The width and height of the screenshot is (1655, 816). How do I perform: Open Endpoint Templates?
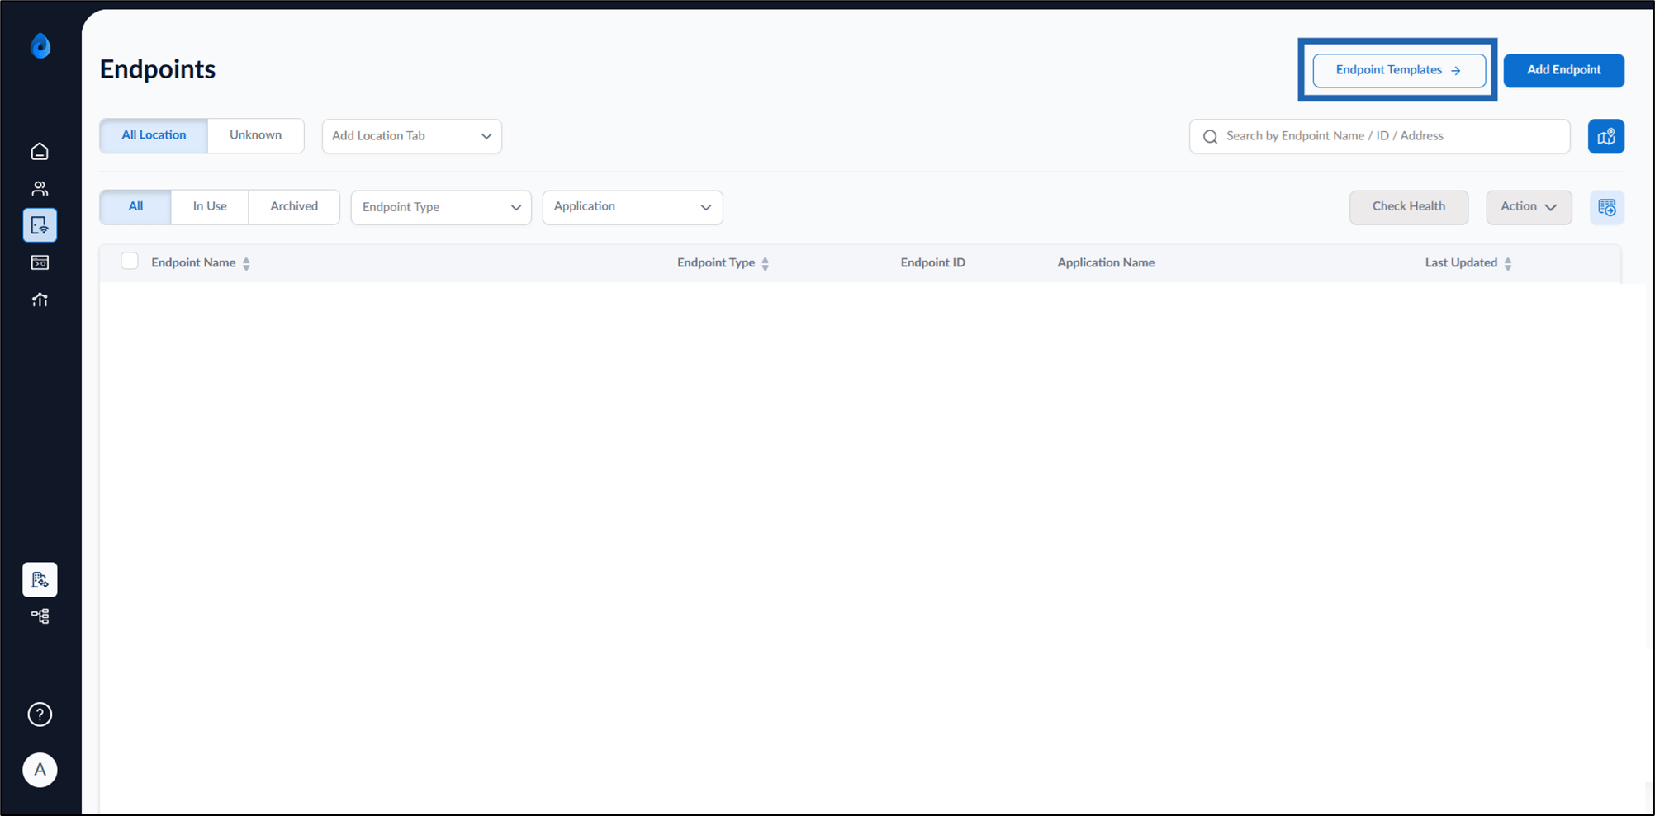1399,70
